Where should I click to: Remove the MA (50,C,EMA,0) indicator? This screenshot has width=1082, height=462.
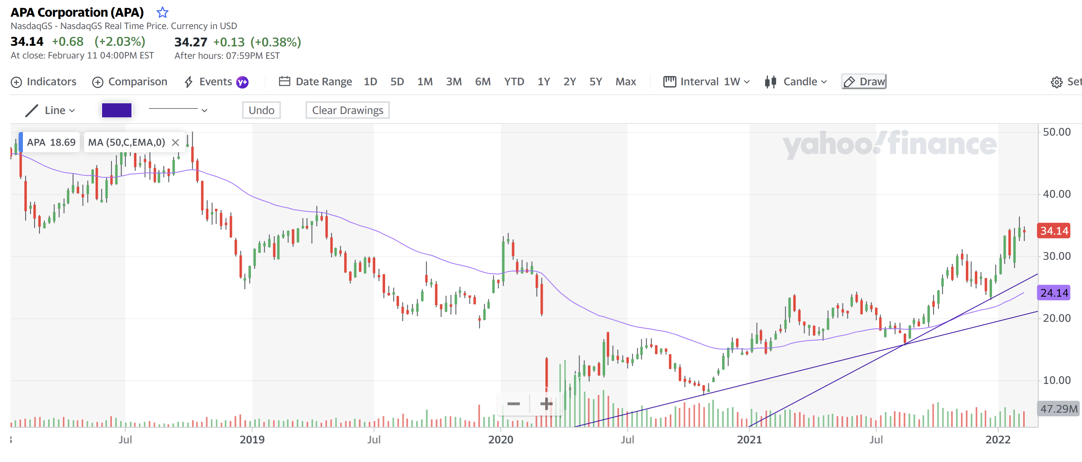(x=176, y=143)
